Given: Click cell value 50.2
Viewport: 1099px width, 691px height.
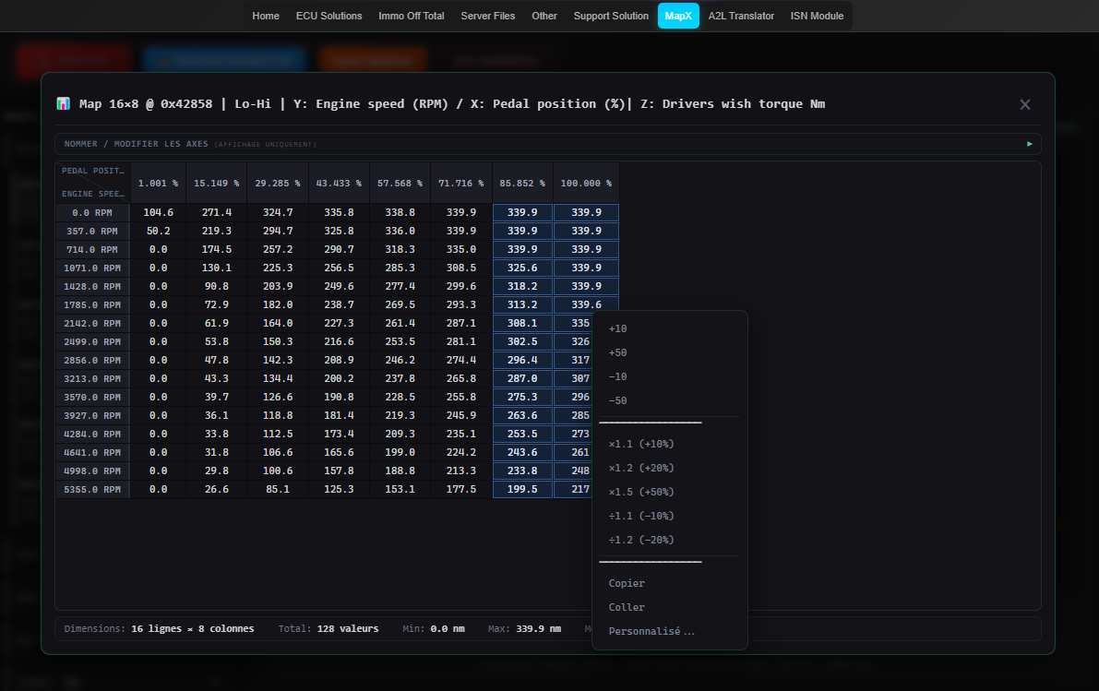Looking at the screenshot, I should click(x=158, y=231).
